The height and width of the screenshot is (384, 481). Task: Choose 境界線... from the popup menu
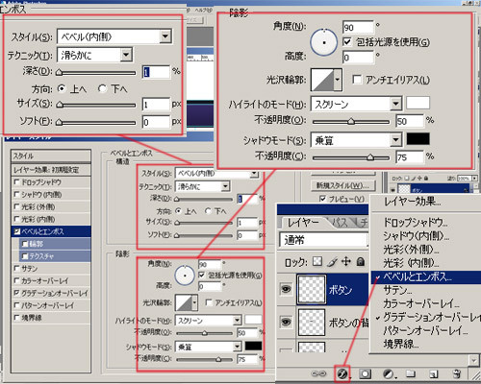click(x=401, y=344)
